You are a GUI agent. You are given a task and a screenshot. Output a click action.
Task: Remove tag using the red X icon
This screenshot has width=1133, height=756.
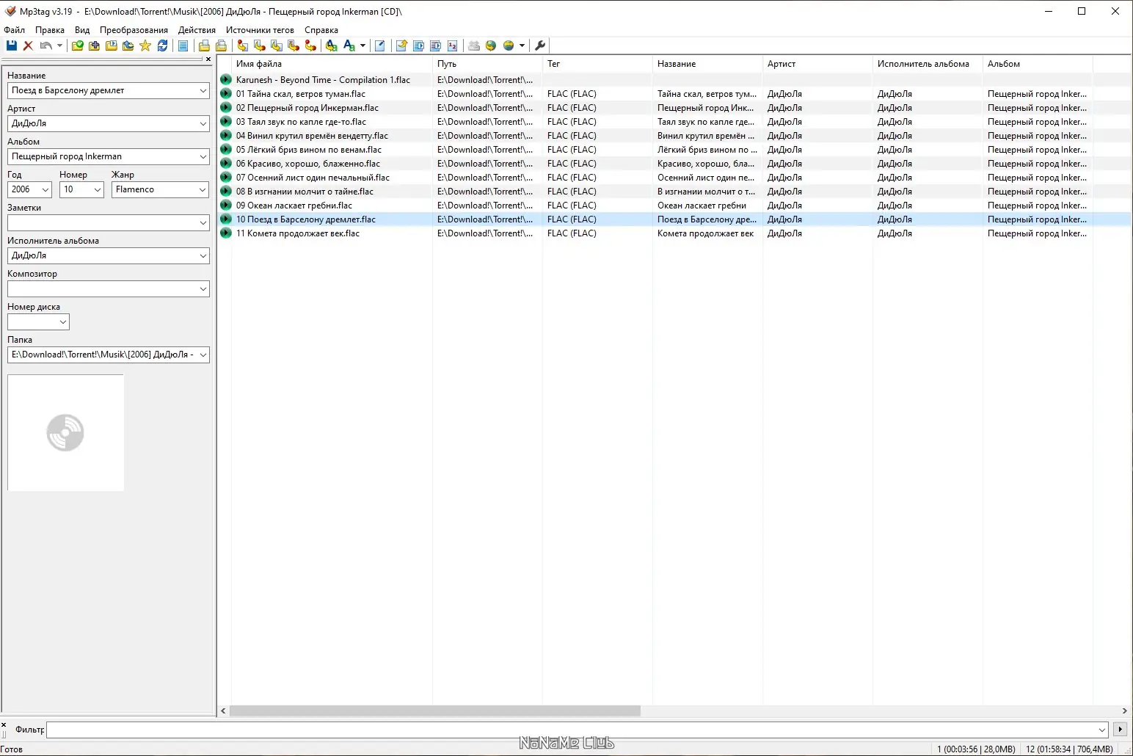28,46
